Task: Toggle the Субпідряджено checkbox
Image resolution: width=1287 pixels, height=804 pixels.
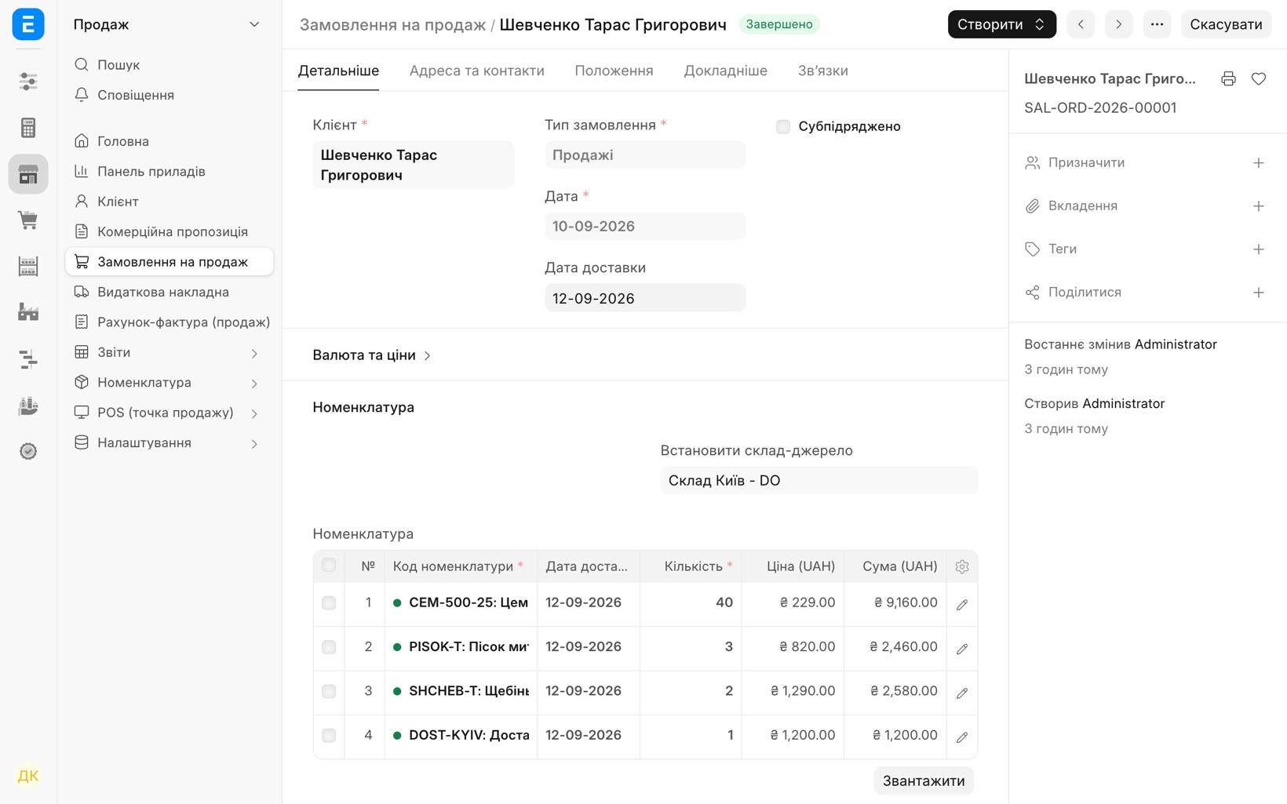Action: 783,126
